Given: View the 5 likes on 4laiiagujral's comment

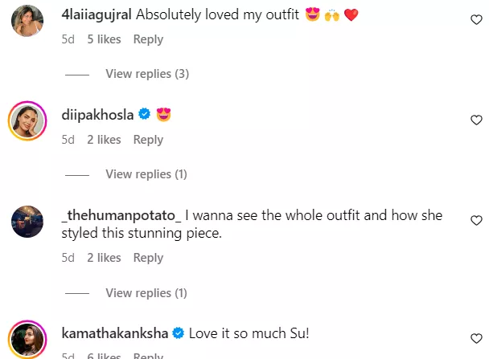Looking at the screenshot, I should coord(104,39).
